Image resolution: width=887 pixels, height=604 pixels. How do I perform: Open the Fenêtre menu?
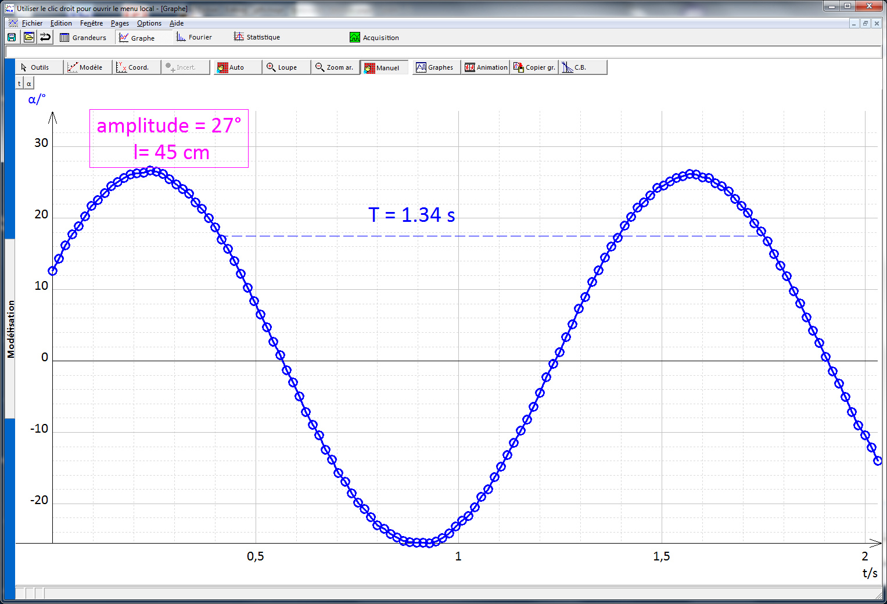click(x=91, y=23)
